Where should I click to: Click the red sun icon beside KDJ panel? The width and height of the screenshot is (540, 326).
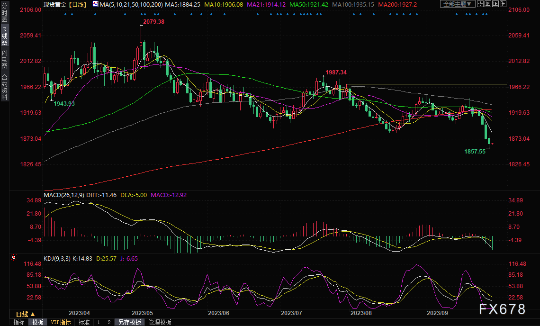pyautogui.click(x=14, y=258)
